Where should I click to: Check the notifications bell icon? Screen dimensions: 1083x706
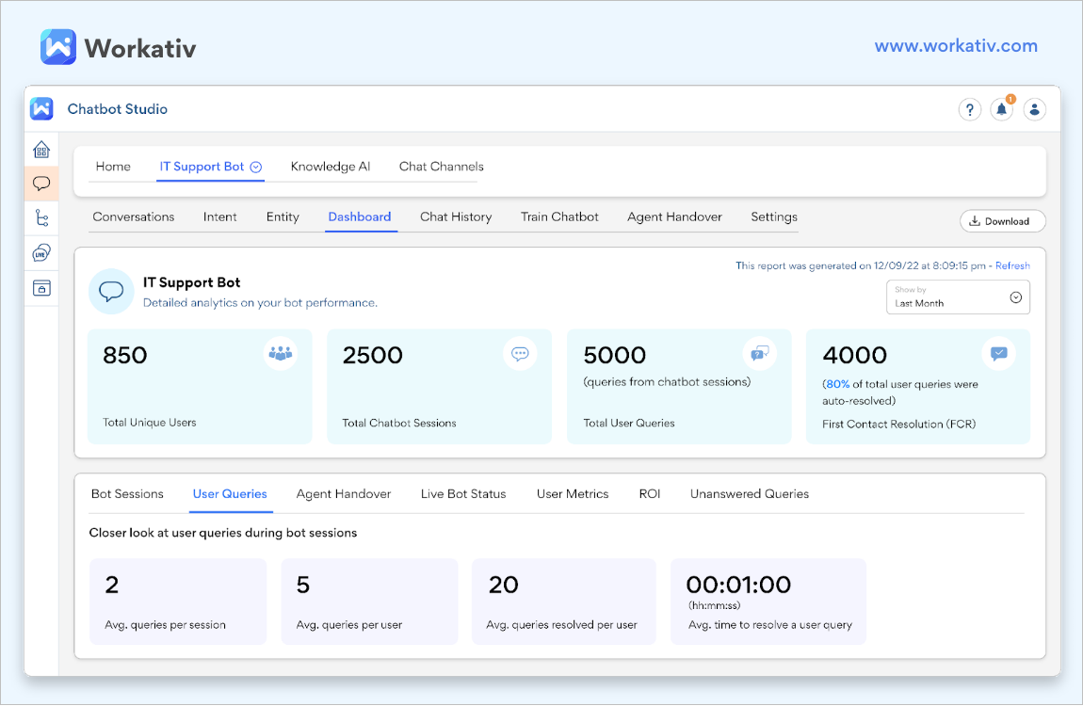tap(1001, 110)
